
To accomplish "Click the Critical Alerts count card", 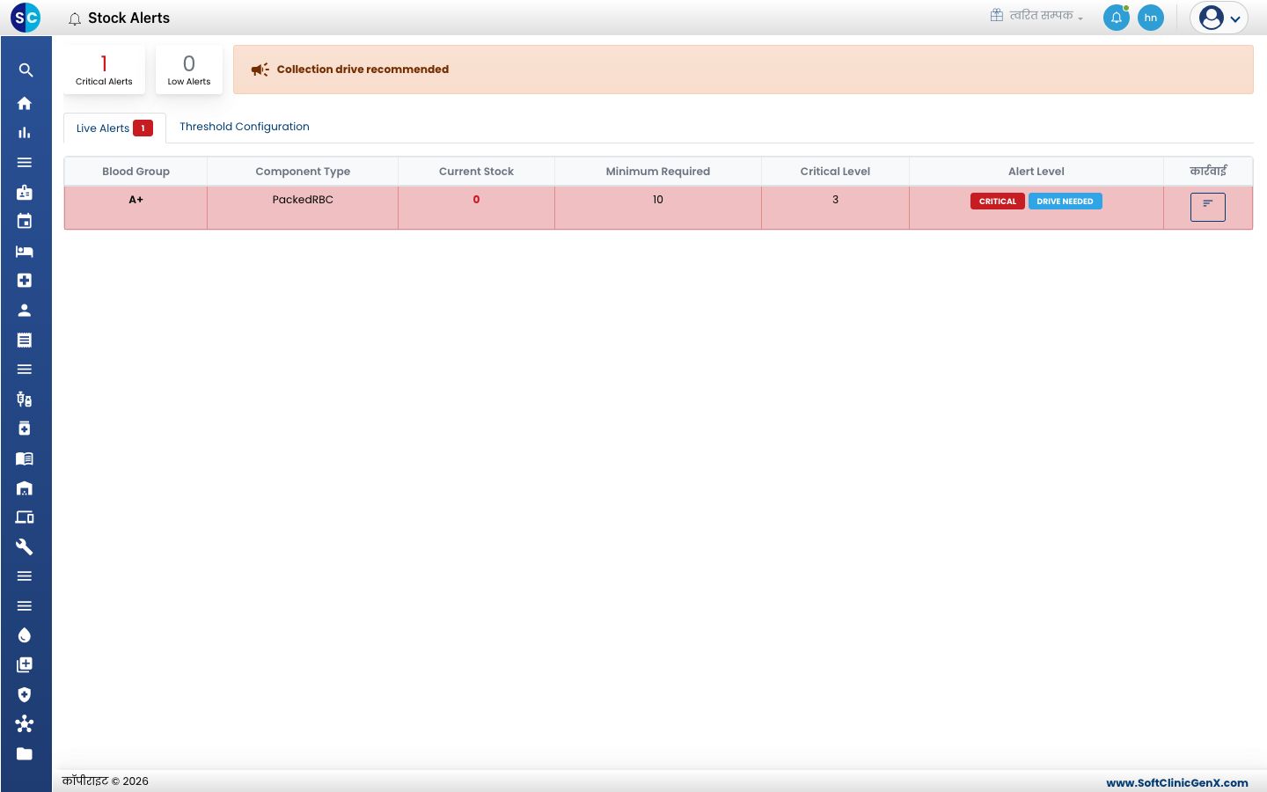I will 104,70.
